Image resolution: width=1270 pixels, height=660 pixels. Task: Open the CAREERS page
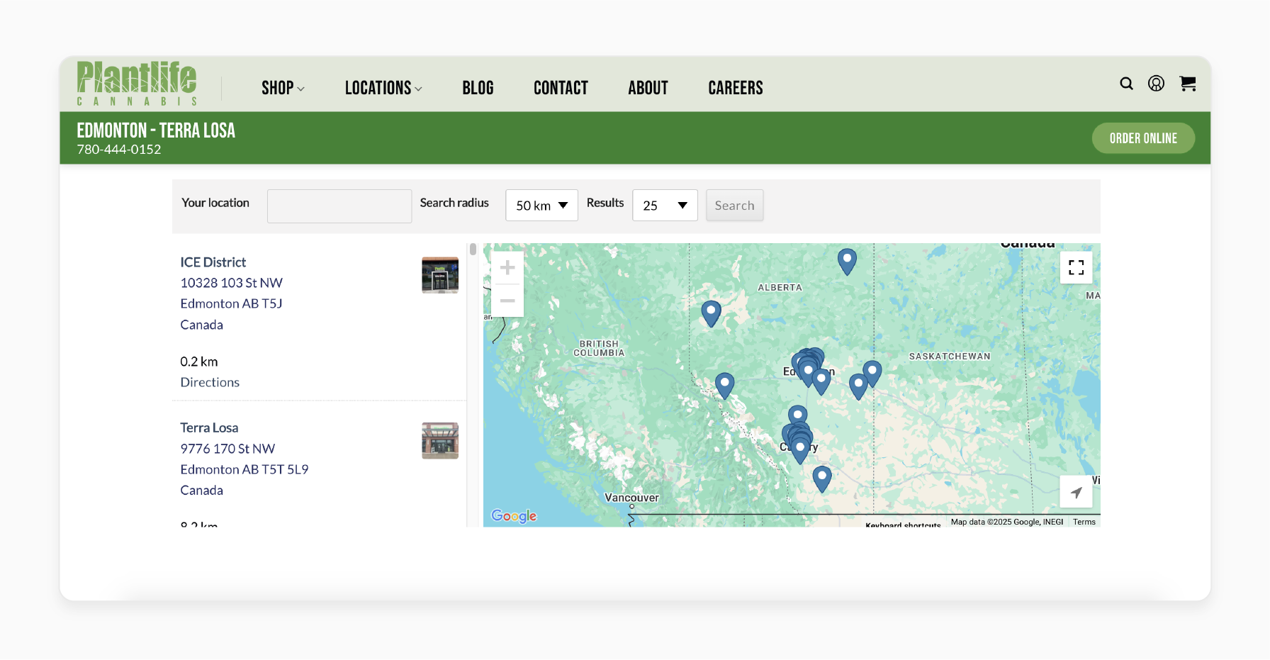[x=736, y=88]
